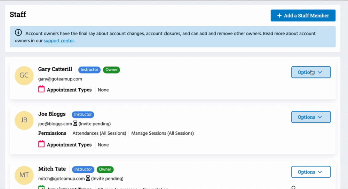The height and width of the screenshot is (189, 348).
Task: Click Mitch Tate's Owner badge
Action: point(105,169)
